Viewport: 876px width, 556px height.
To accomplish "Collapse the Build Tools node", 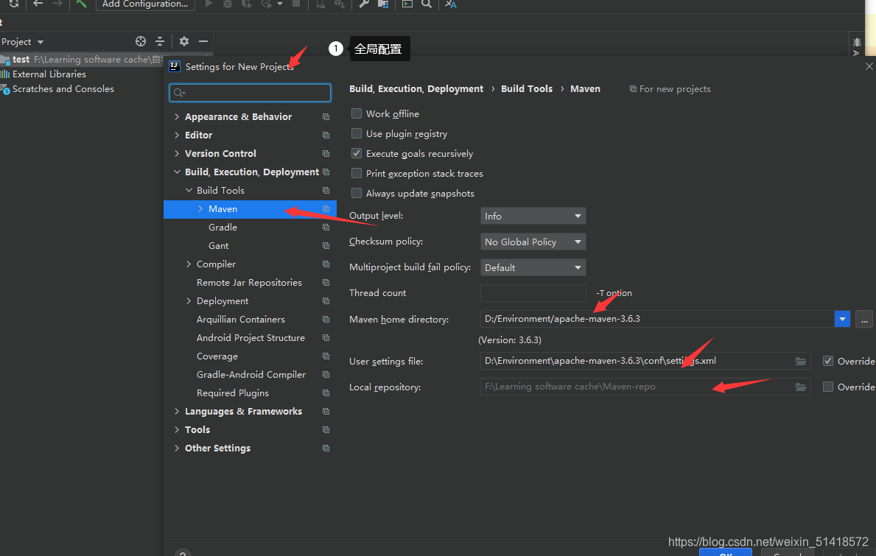I will point(189,190).
